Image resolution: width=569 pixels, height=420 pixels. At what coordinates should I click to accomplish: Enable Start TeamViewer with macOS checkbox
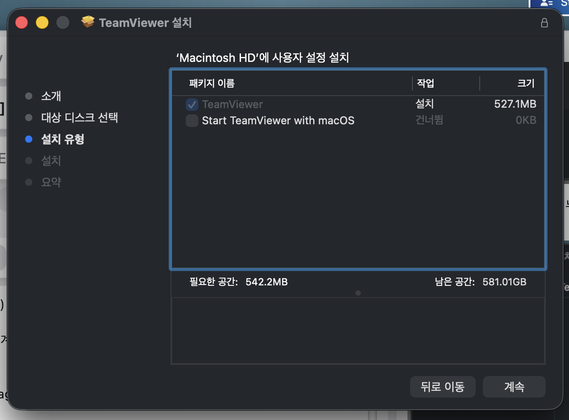[x=192, y=121]
